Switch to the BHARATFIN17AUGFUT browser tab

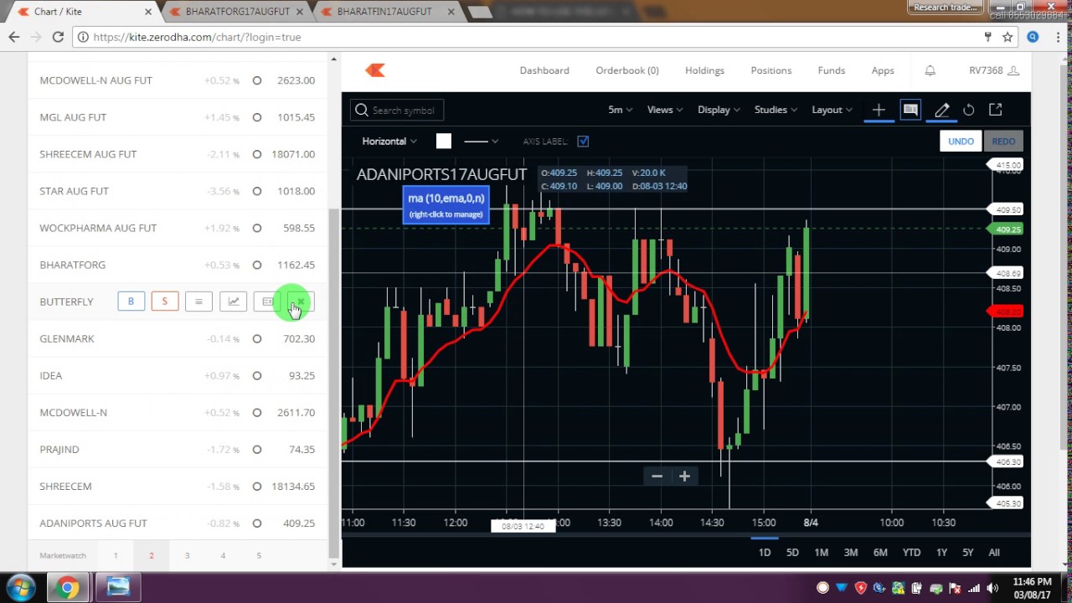coord(385,11)
